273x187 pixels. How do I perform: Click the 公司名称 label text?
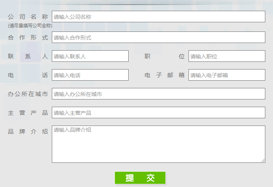(x=28, y=17)
